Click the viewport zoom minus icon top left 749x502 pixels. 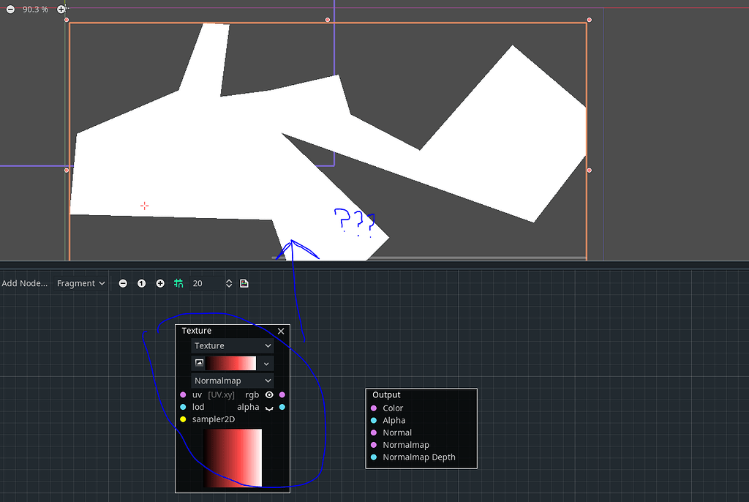pyautogui.click(x=9, y=10)
